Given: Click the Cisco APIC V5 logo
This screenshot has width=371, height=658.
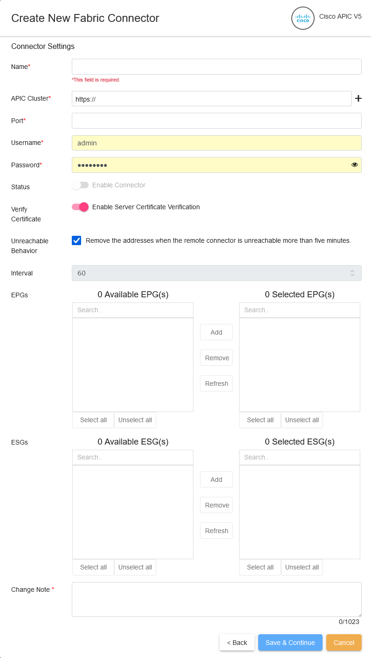Looking at the screenshot, I should click(x=302, y=18).
